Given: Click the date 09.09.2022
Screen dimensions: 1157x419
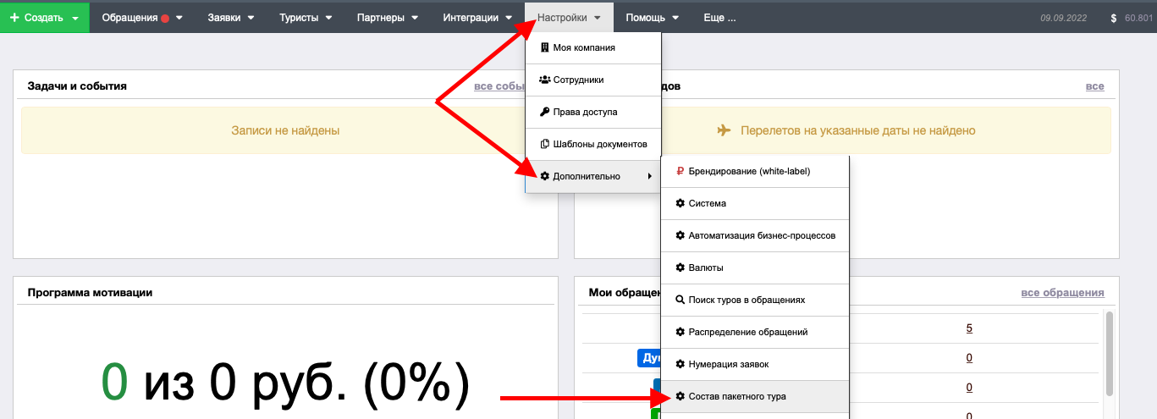Looking at the screenshot, I should click(x=1066, y=18).
